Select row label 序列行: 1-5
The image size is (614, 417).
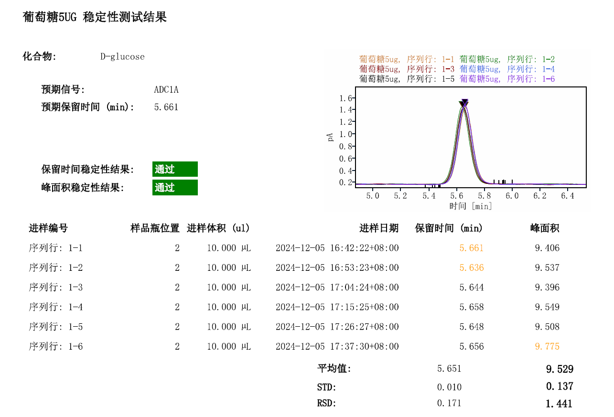[56, 327]
